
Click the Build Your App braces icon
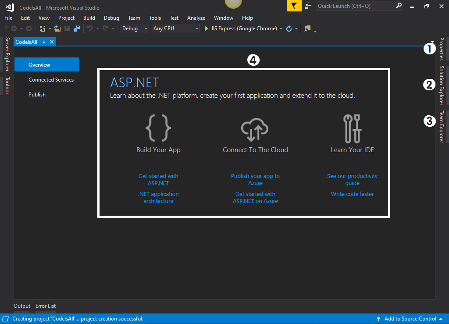(x=158, y=128)
